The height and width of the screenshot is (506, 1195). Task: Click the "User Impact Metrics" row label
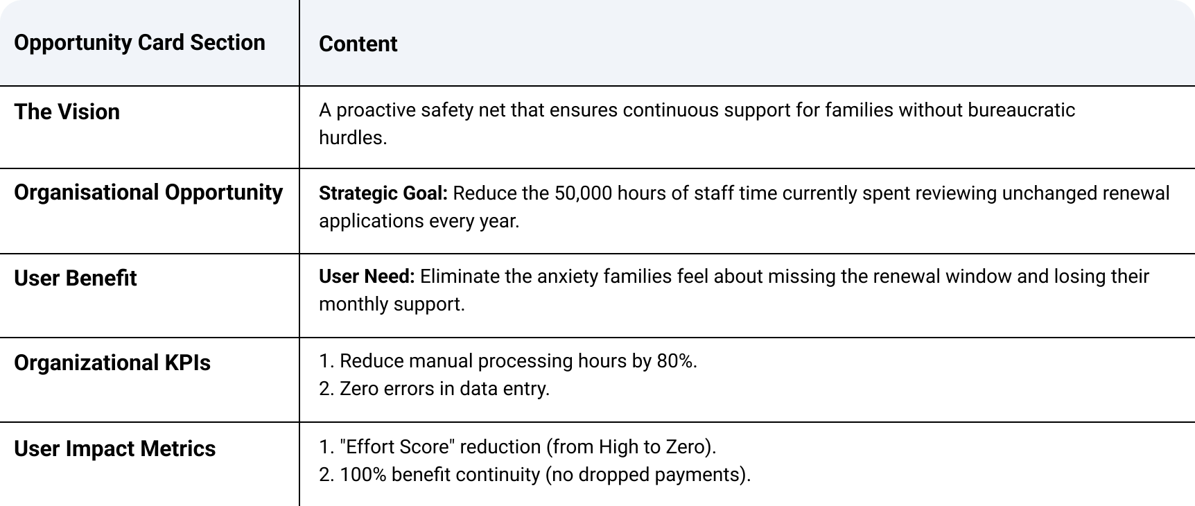click(114, 448)
